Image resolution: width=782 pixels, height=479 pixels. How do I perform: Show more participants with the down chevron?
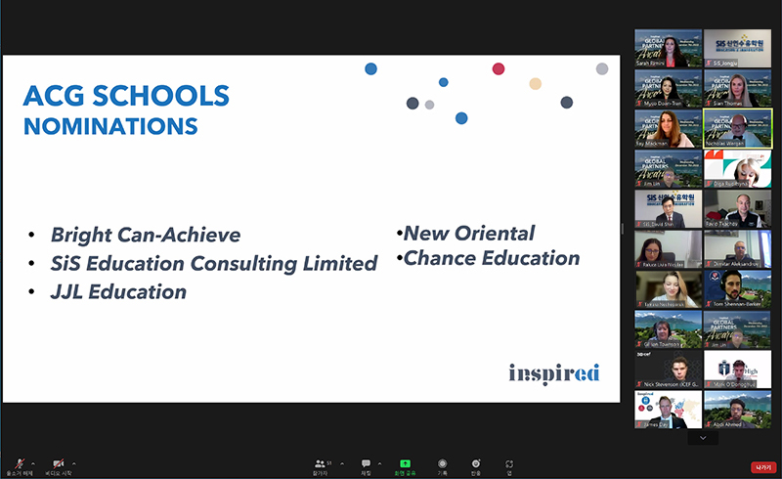click(x=703, y=438)
